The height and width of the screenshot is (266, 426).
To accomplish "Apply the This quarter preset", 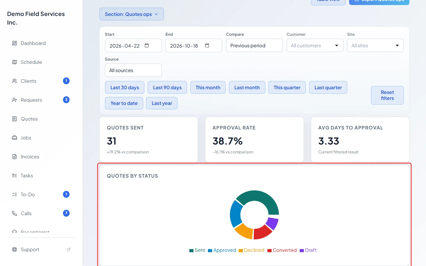I will pyautogui.click(x=287, y=87).
